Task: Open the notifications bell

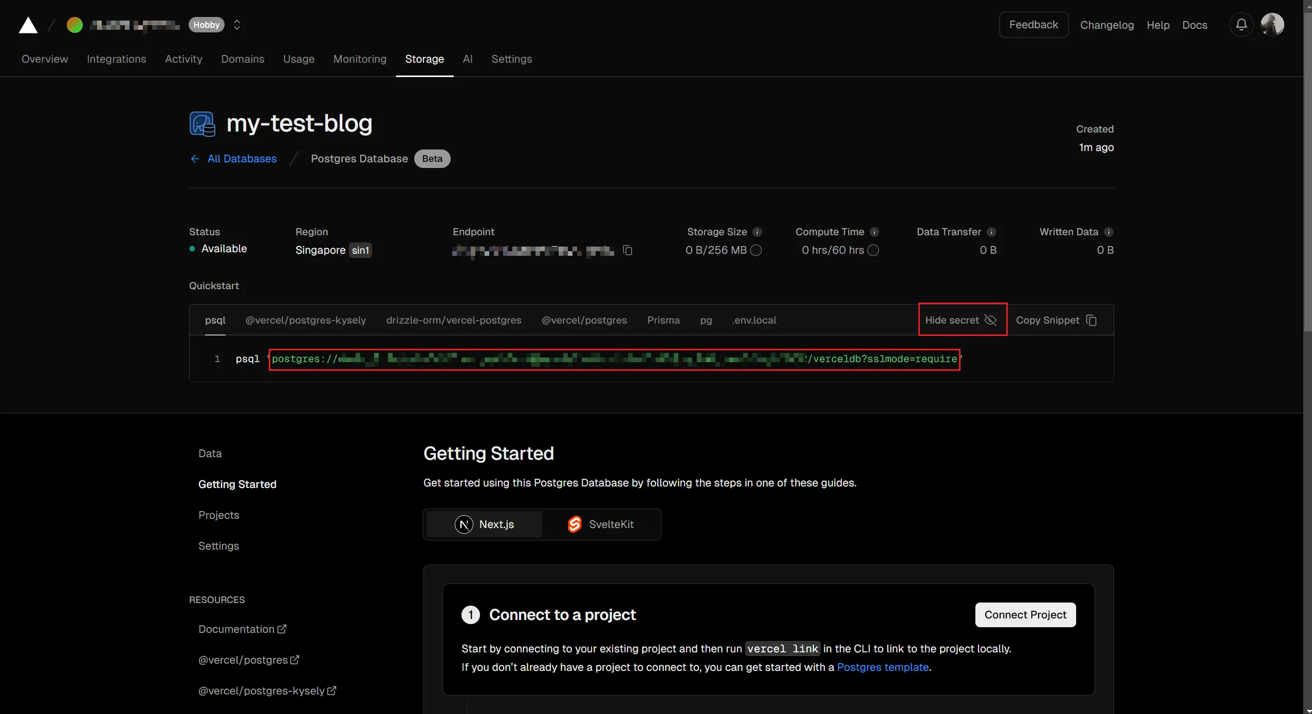Action: click(x=1241, y=25)
